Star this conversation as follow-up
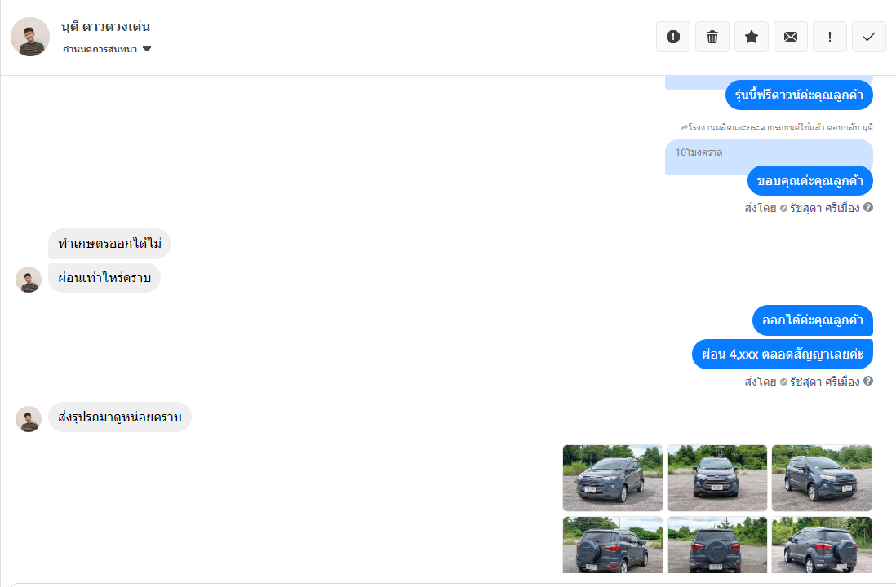Viewport: 896px width, 587px height. click(752, 38)
